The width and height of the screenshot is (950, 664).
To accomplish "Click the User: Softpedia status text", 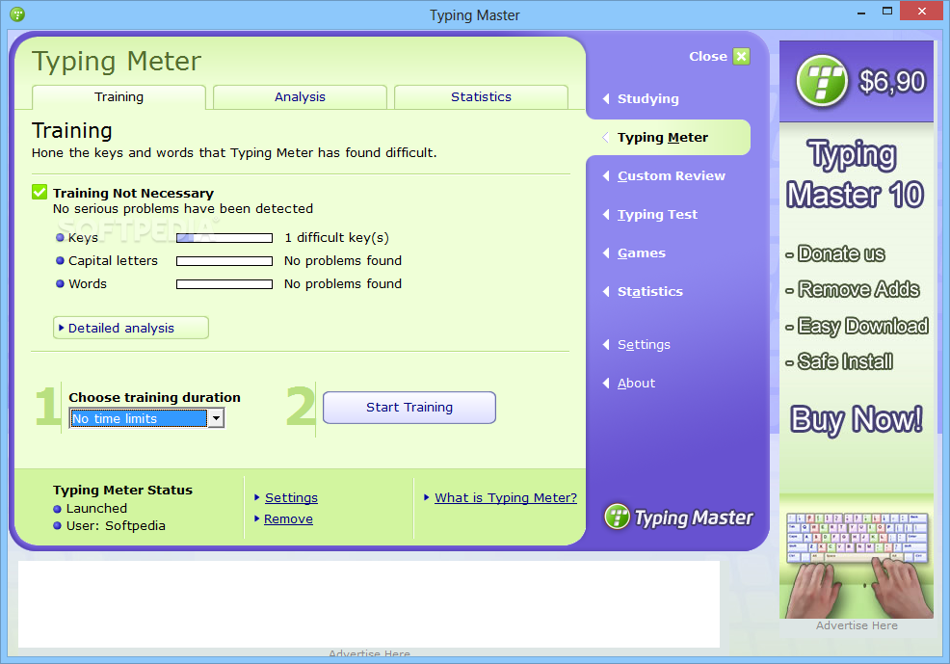I will 115,525.
